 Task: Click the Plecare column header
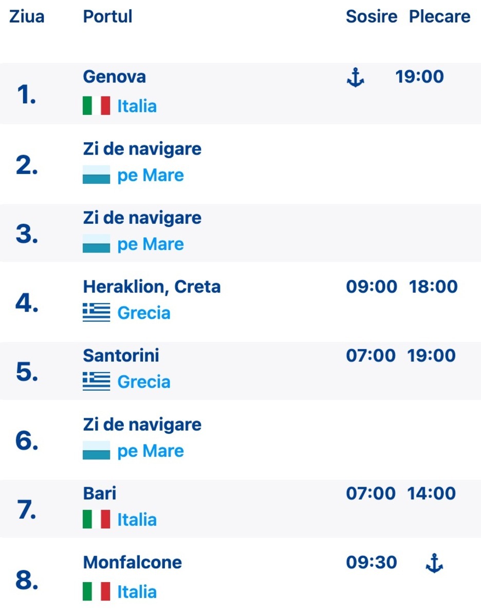(x=440, y=16)
